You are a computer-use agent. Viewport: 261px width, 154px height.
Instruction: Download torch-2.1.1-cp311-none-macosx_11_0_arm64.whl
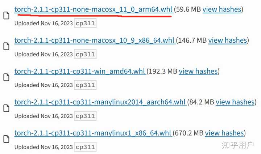[x=94, y=9]
